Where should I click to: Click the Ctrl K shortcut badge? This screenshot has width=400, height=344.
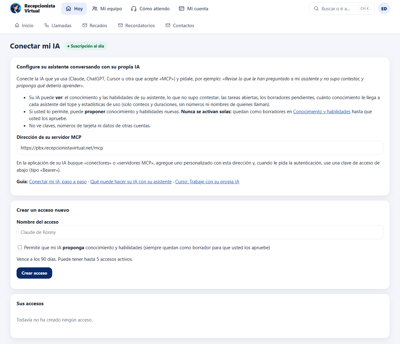click(365, 8)
